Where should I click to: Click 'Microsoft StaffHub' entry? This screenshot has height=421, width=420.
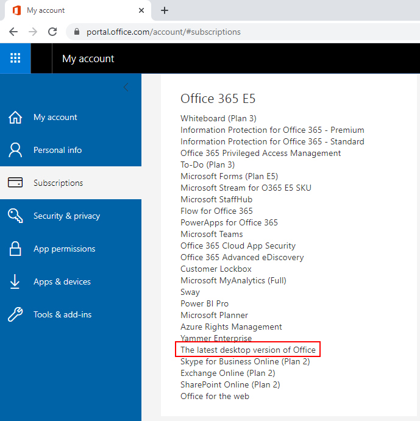pos(216,199)
